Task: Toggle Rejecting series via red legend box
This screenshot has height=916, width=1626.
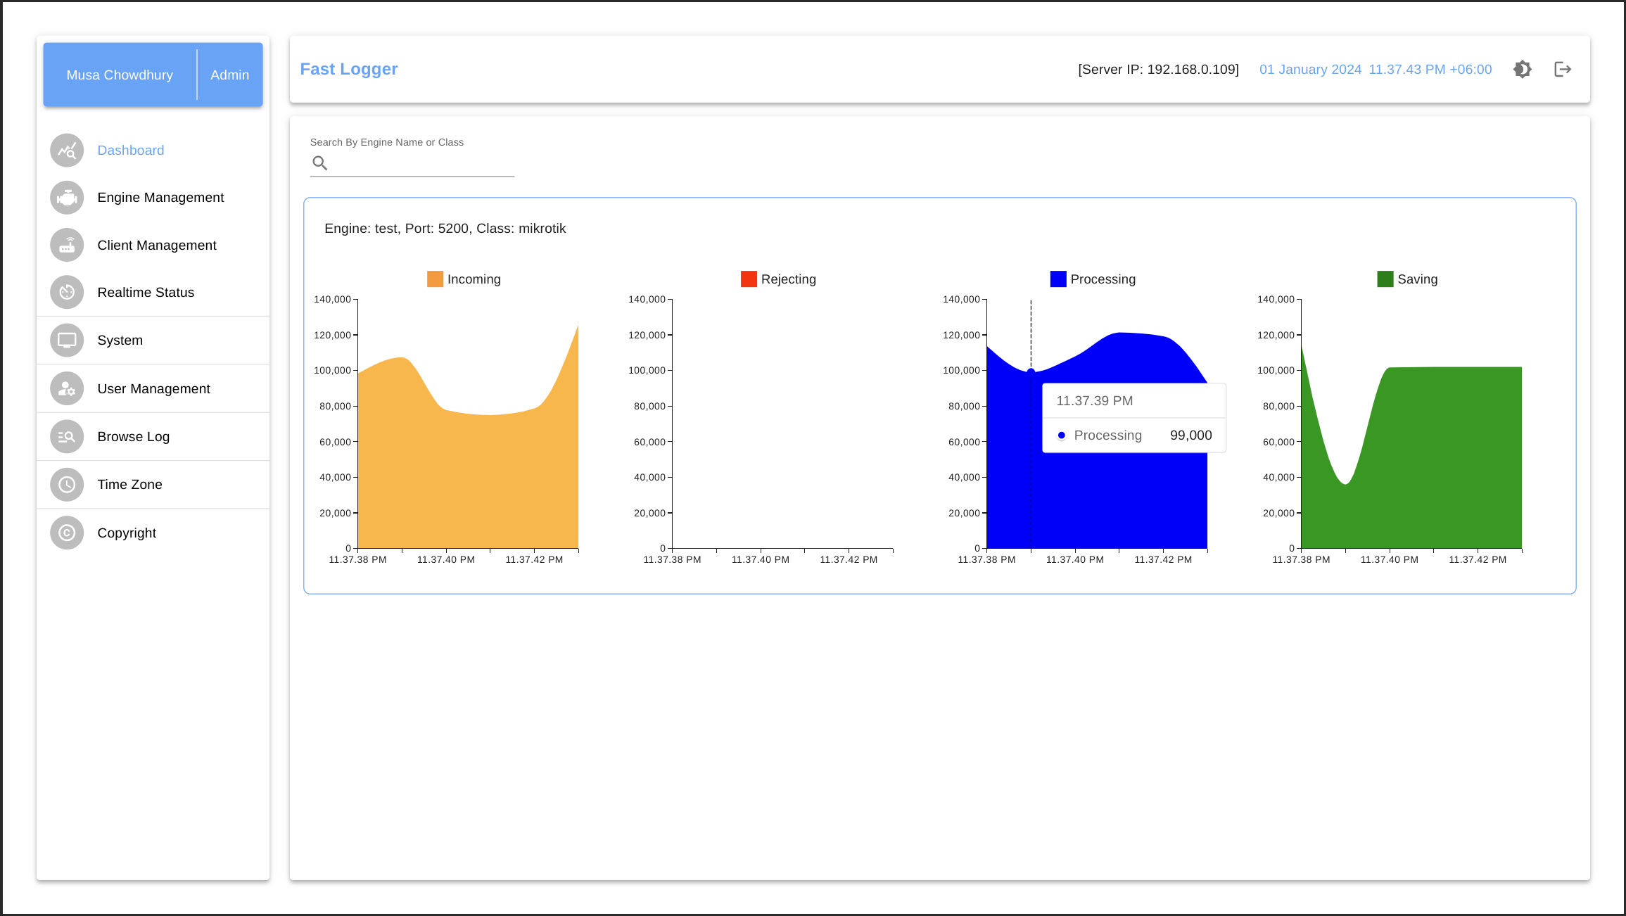Action: 749,279
